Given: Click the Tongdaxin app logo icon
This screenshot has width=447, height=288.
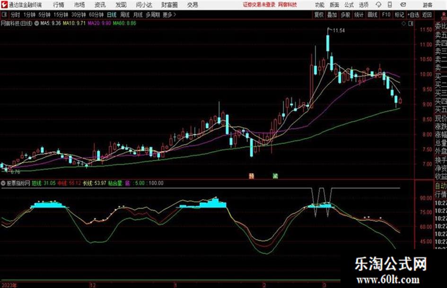Looking at the screenshot, I should click(x=4, y=5).
